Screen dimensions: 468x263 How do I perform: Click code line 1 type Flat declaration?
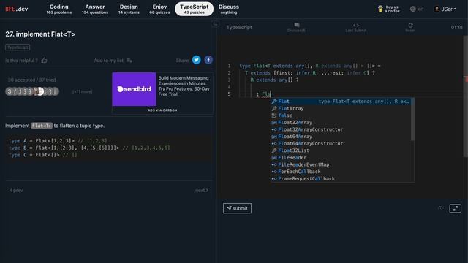(x=310, y=66)
